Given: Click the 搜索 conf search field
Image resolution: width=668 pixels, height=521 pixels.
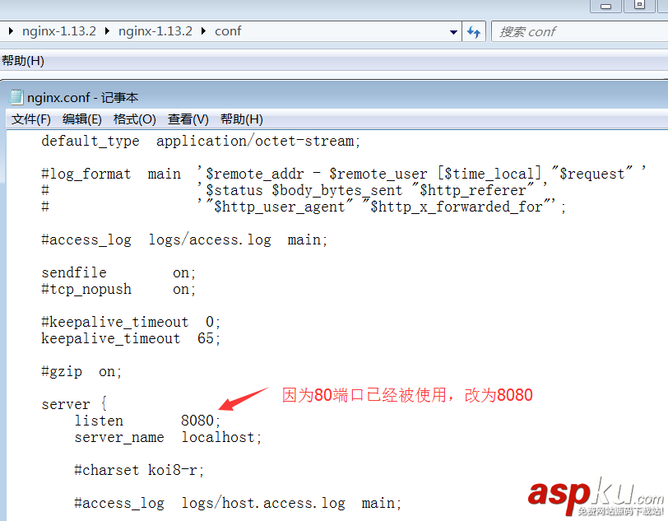Looking at the screenshot, I should pyautogui.click(x=579, y=31).
